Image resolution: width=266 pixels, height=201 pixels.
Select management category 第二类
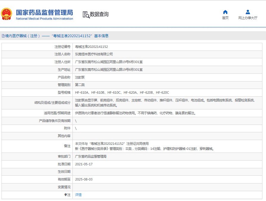(x=80, y=85)
